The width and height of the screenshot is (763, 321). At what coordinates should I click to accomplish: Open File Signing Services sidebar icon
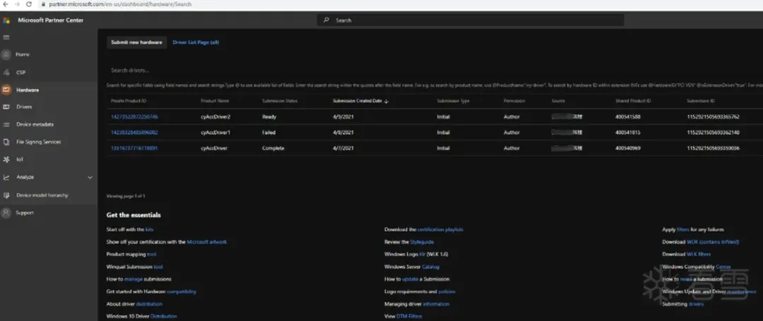pyautogui.click(x=6, y=142)
